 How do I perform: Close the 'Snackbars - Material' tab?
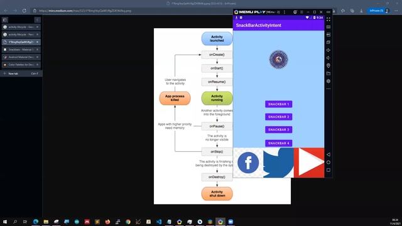tap(38, 50)
